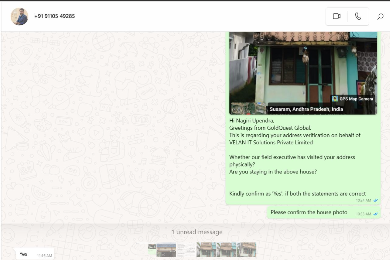Click 'Greetings from GoldQuest Global.' line

coord(270,128)
